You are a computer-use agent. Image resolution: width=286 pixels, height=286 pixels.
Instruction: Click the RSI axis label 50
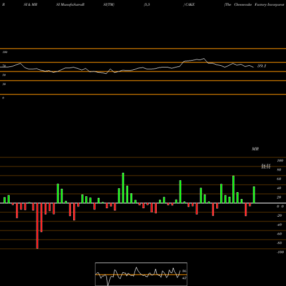pos(4,75)
